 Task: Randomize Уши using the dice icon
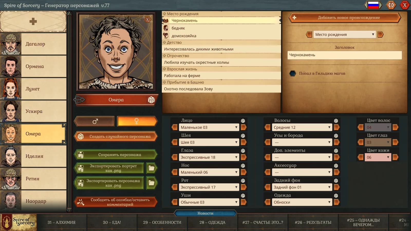tap(243, 196)
